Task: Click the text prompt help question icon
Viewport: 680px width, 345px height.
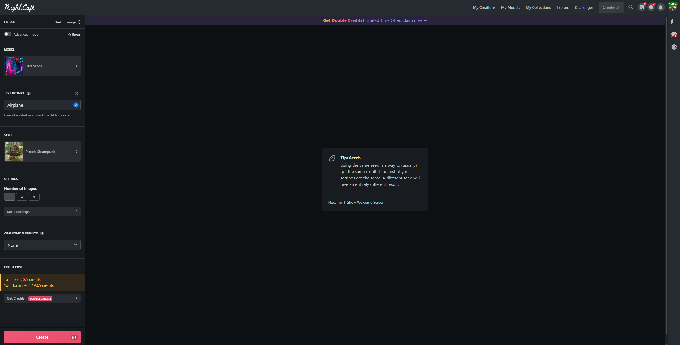Action: coord(29,94)
